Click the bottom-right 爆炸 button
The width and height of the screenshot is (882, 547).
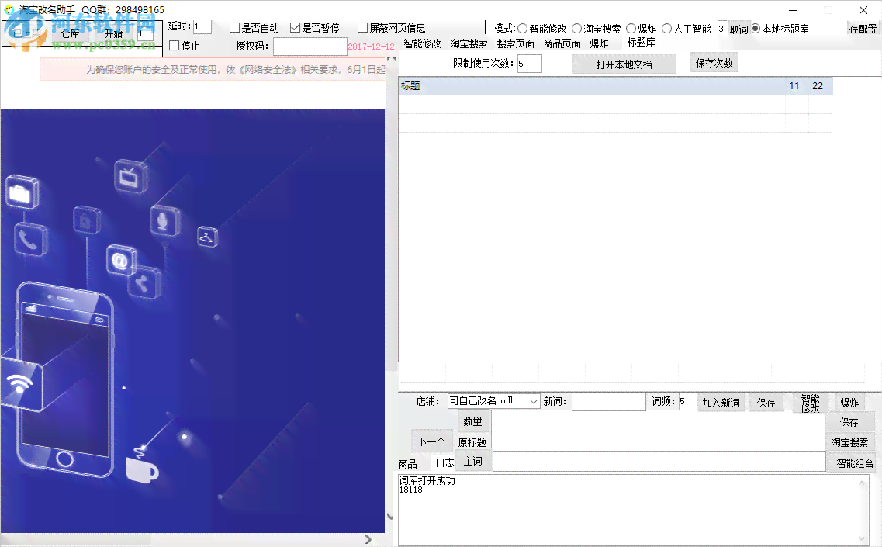coord(849,403)
